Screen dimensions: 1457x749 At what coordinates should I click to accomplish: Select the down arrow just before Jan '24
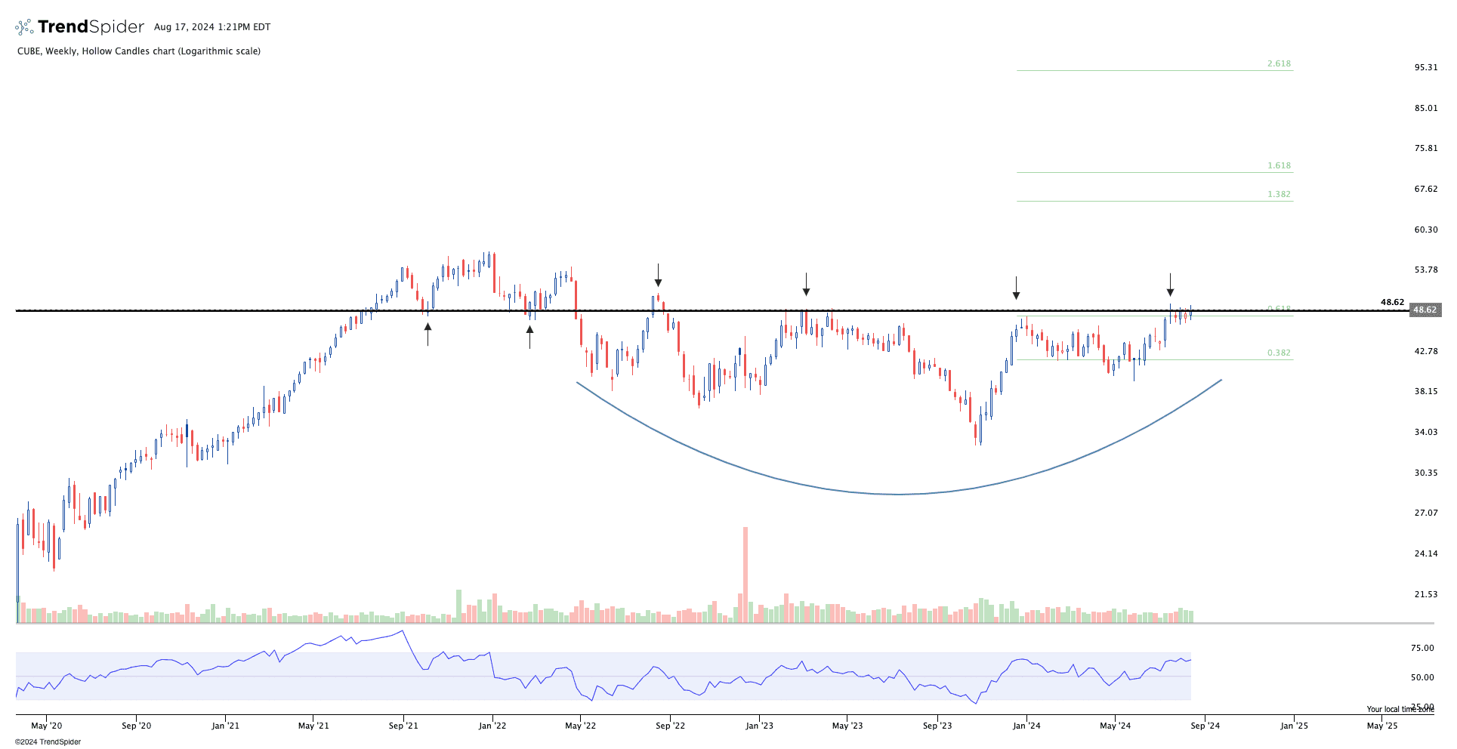(x=1016, y=288)
